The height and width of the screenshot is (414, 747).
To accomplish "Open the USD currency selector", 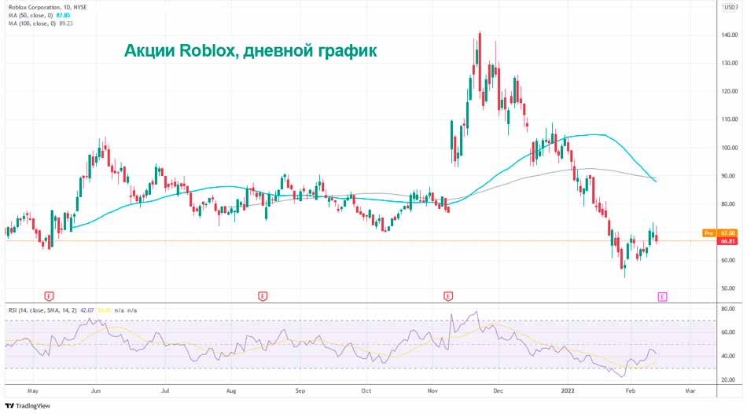I will tap(729, 7).
